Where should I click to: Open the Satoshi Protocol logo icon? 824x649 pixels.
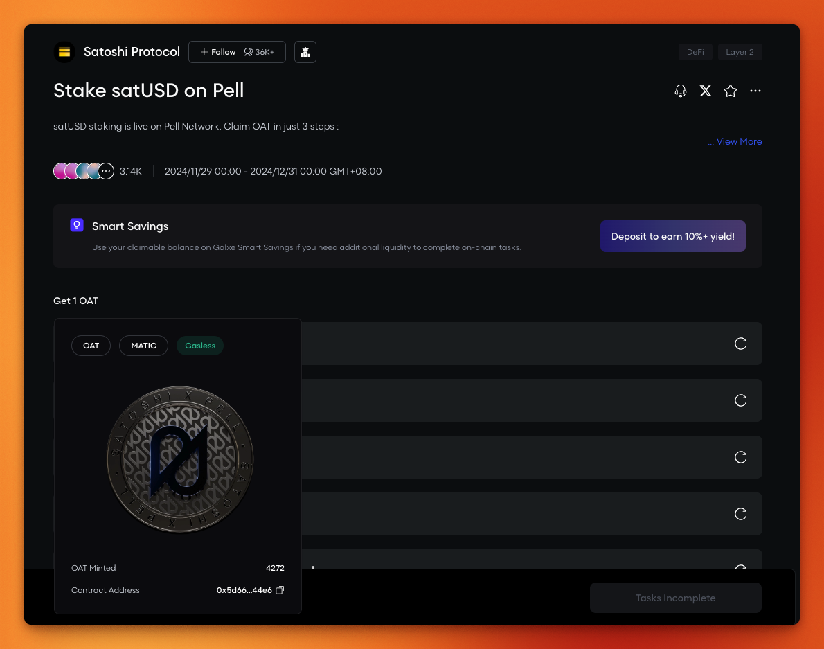64,52
